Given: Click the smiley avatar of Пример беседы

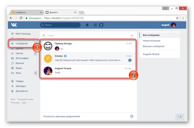Looking at the screenshot, I should [48, 46].
